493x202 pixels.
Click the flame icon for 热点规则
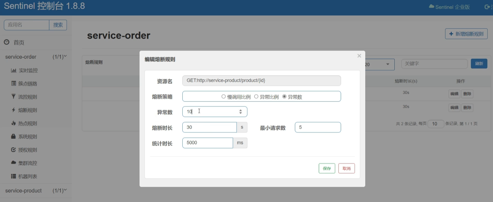click(14, 123)
